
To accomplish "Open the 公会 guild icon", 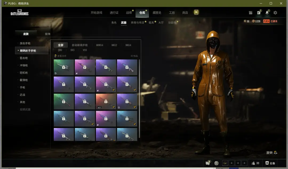I will [x=267, y=163].
